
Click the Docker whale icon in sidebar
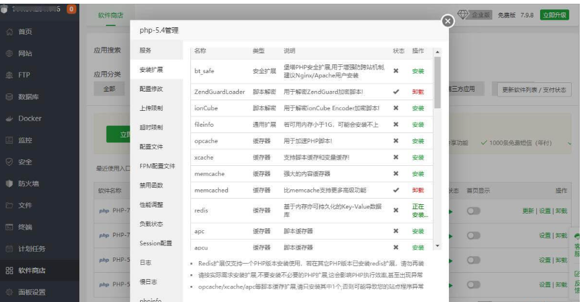click(10, 119)
